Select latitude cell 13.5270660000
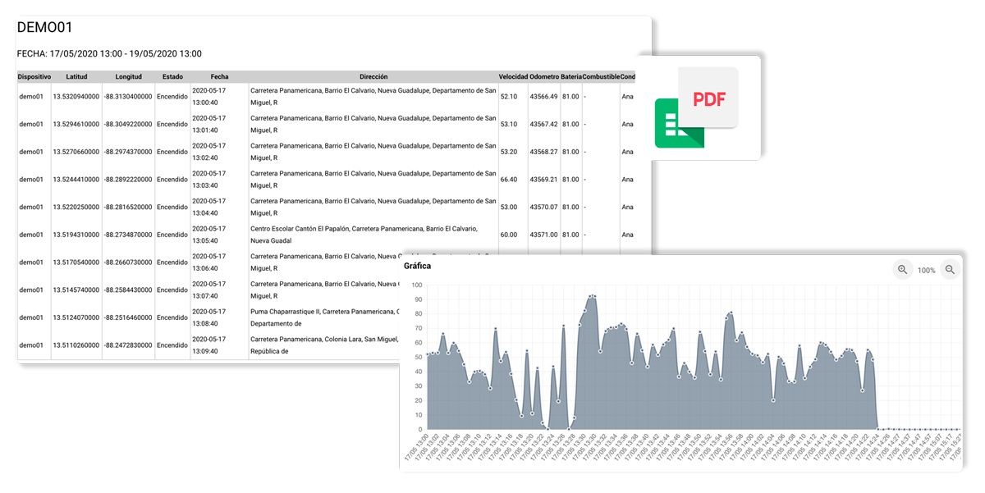 [76, 152]
